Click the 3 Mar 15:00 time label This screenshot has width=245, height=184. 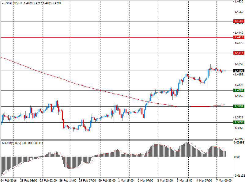(x=185, y=181)
